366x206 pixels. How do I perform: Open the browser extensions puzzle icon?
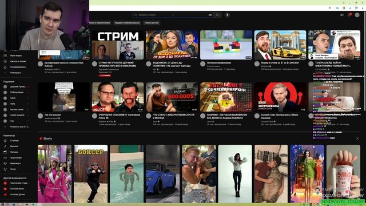(356, 8)
